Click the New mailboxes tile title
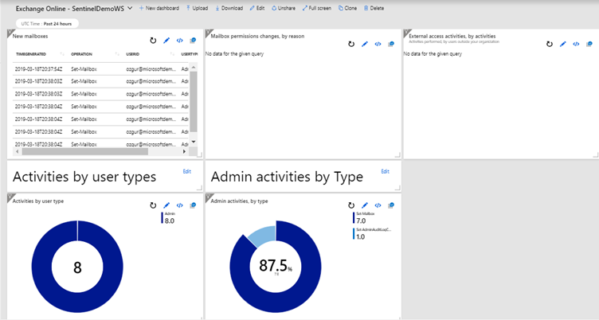 (x=30, y=37)
